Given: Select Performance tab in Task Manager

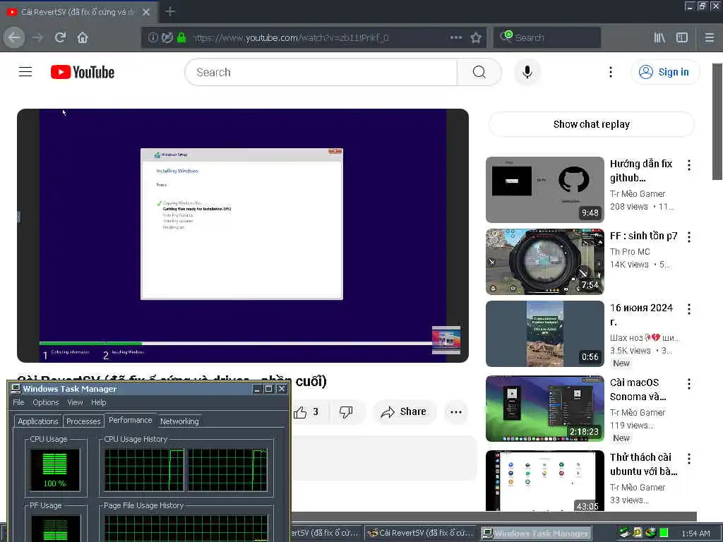Looking at the screenshot, I should pyautogui.click(x=131, y=421).
